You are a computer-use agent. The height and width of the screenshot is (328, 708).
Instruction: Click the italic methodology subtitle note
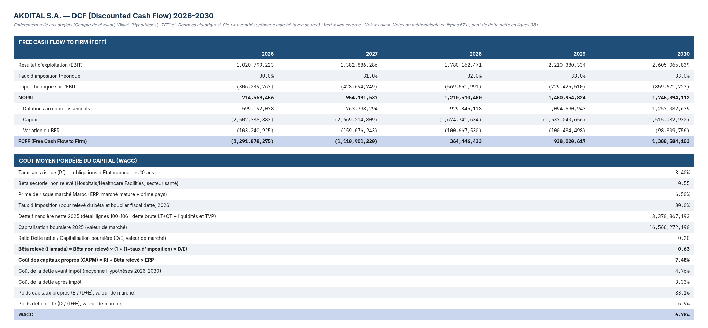click(x=277, y=25)
